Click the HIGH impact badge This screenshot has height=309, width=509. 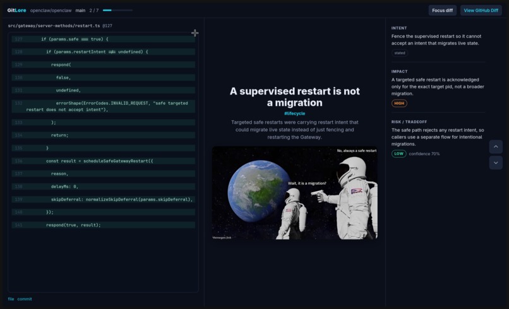coord(399,103)
